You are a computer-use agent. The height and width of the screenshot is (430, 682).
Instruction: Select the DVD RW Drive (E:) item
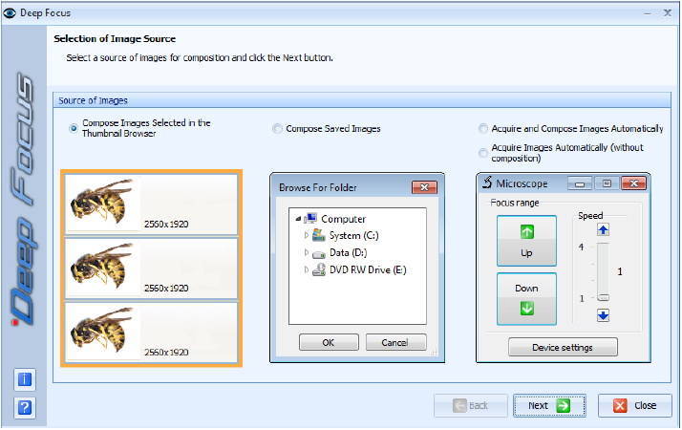[368, 270]
